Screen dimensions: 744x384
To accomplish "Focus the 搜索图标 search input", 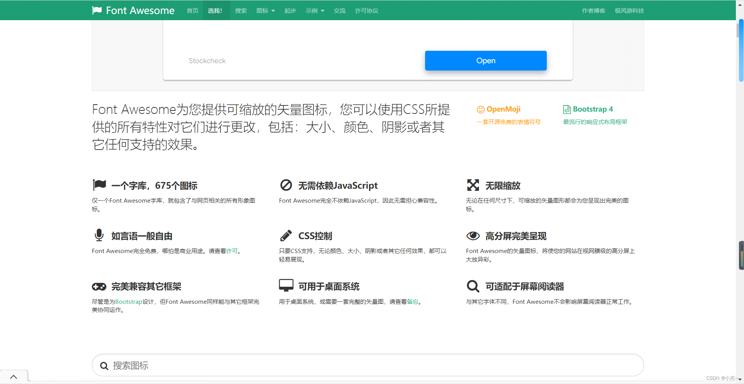I will (x=368, y=365).
